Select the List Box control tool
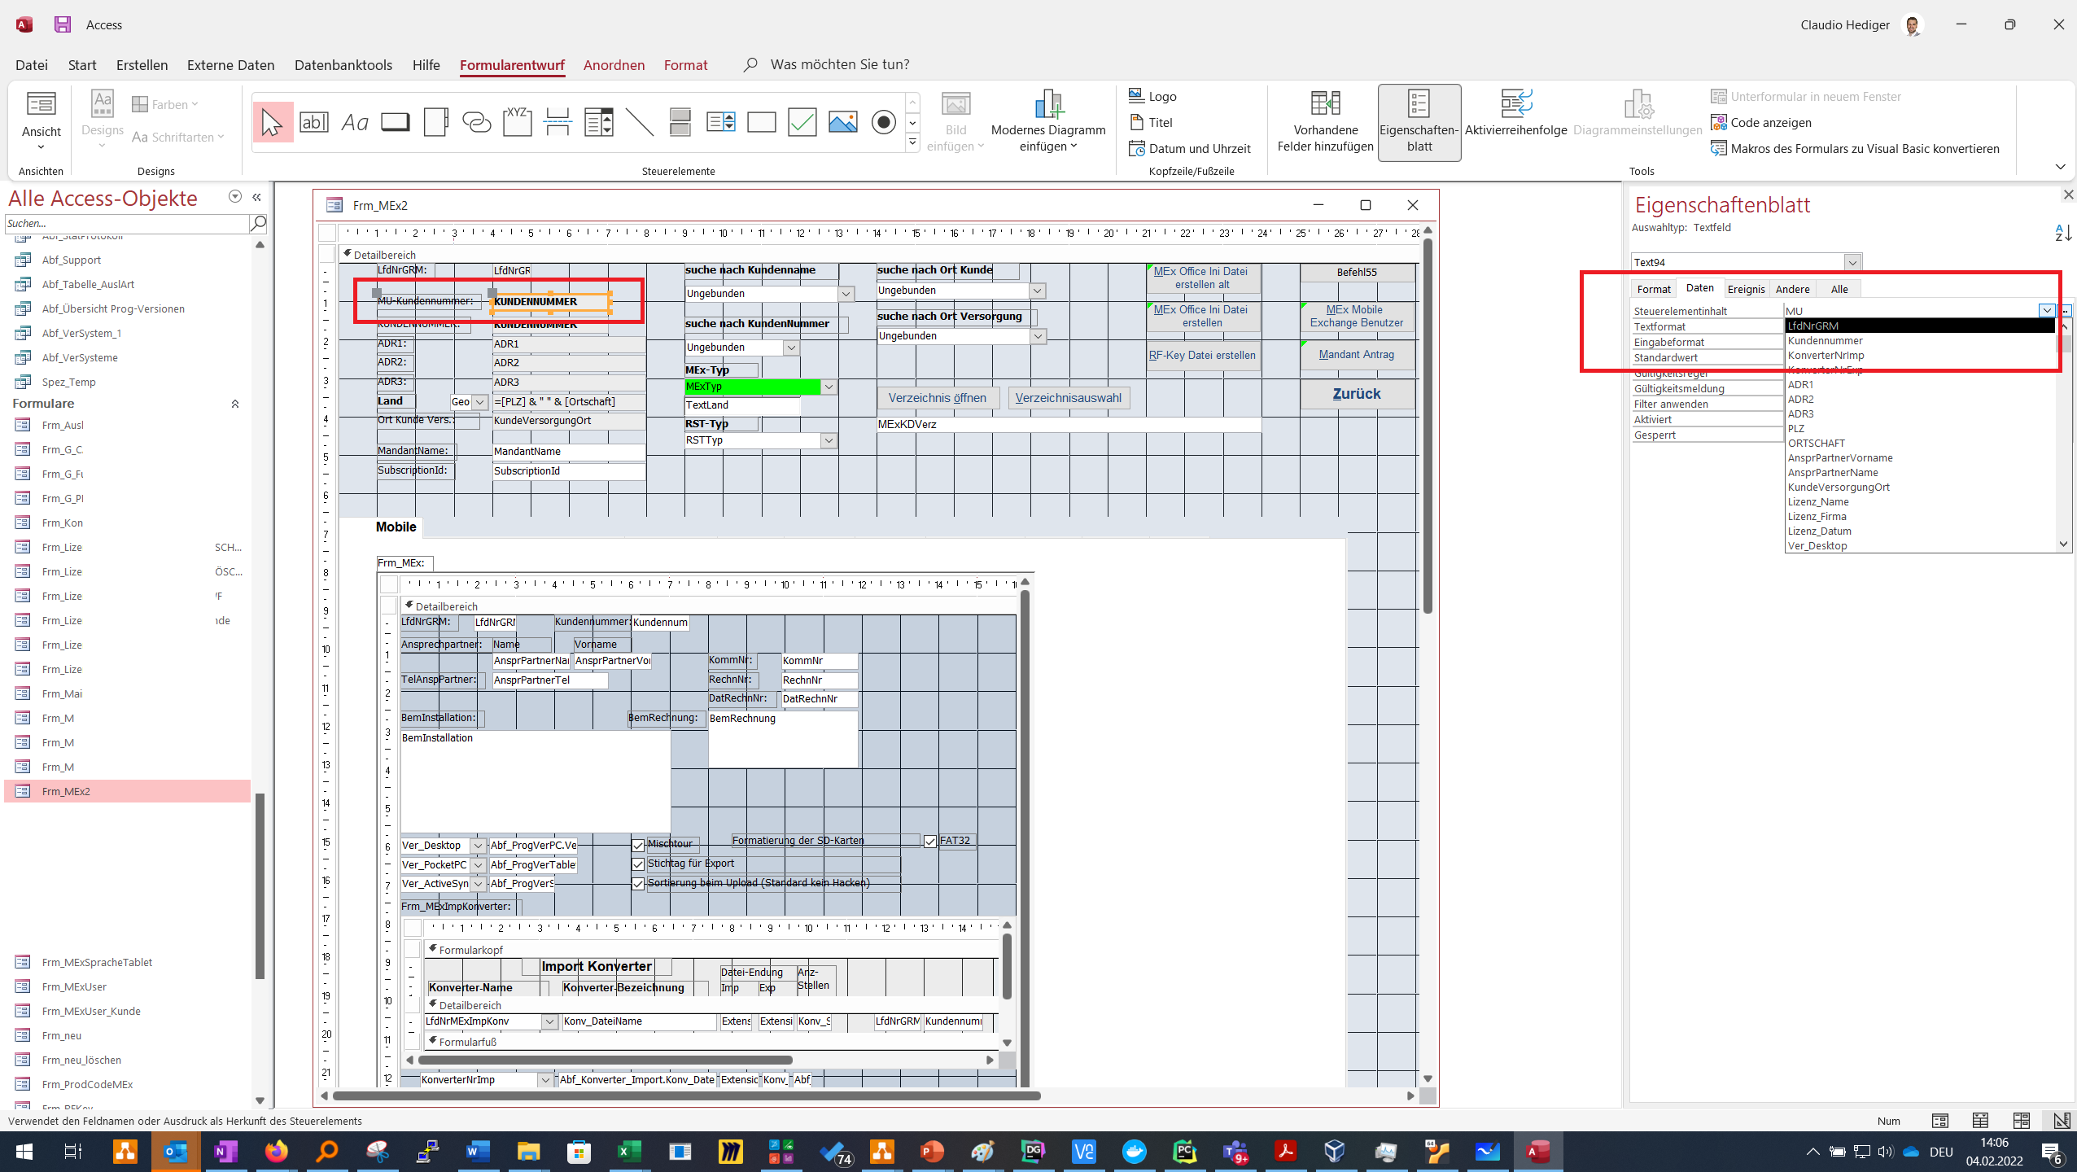2077x1172 pixels. click(x=721, y=122)
